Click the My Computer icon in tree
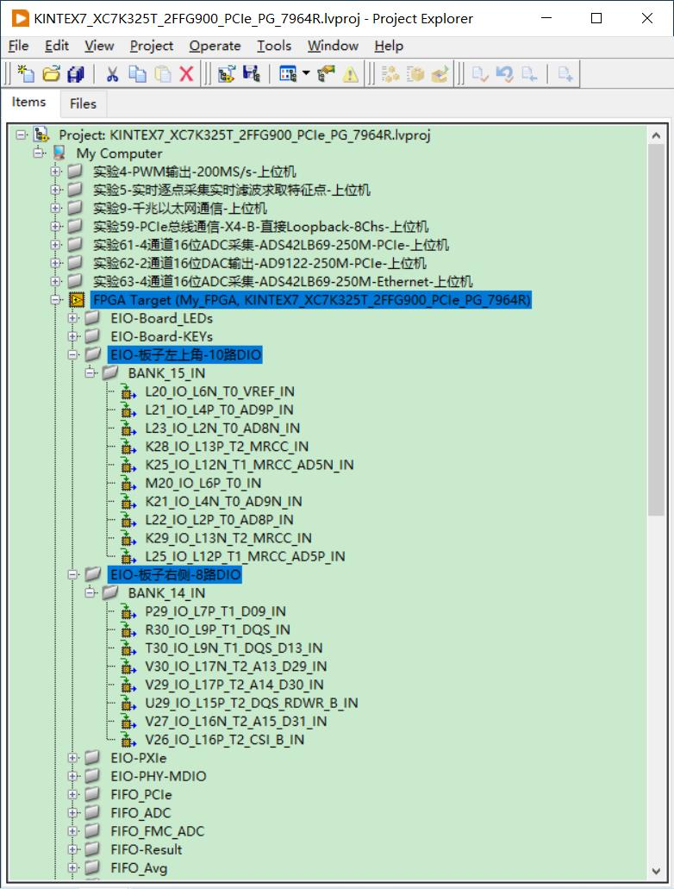Viewport: 674px width, 889px height. click(59, 153)
